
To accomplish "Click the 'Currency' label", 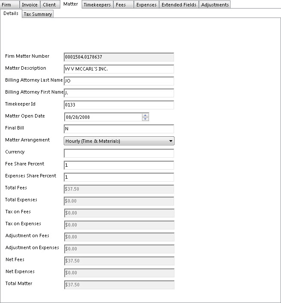I will [15, 152].
